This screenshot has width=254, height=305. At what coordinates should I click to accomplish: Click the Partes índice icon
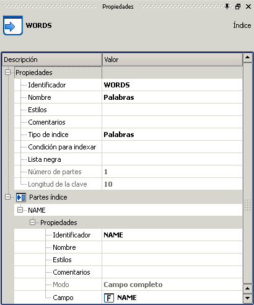[x=21, y=197]
